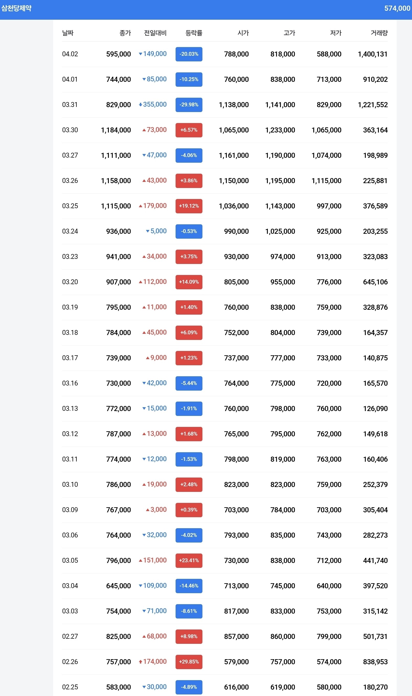Click the +19.12% red badge
The height and width of the screenshot is (696, 412).
(x=189, y=206)
